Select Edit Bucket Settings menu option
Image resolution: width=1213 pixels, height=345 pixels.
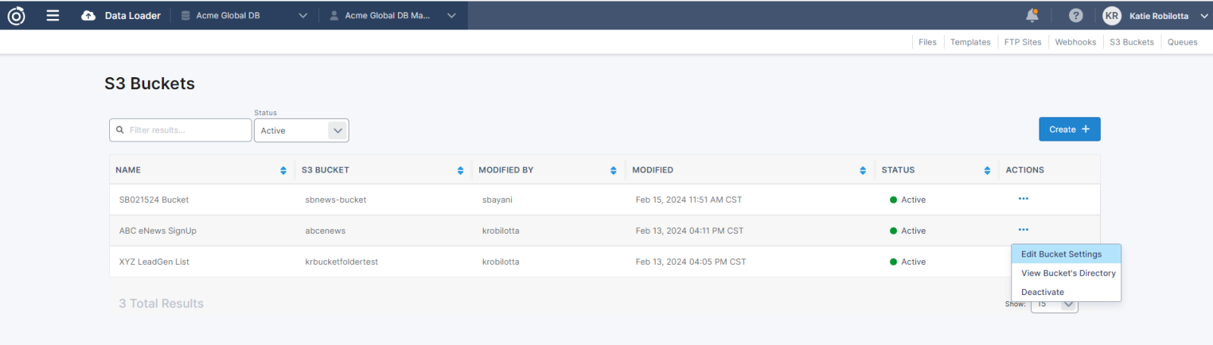coord(1061,254)
